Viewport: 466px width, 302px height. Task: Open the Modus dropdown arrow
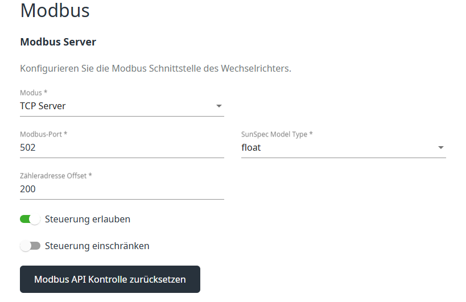218,106
